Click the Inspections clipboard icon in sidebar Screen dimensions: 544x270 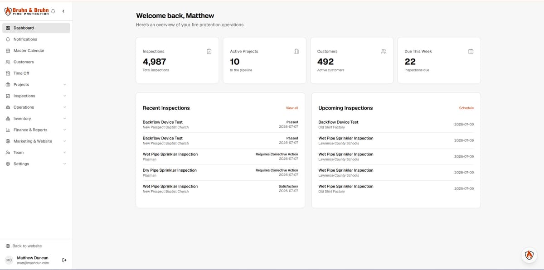point(8,96)
